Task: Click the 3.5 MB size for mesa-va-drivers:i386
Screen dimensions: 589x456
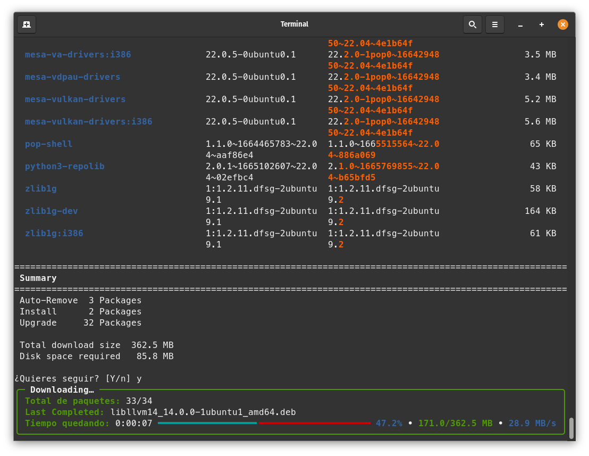Action: (x=540, y=54)
